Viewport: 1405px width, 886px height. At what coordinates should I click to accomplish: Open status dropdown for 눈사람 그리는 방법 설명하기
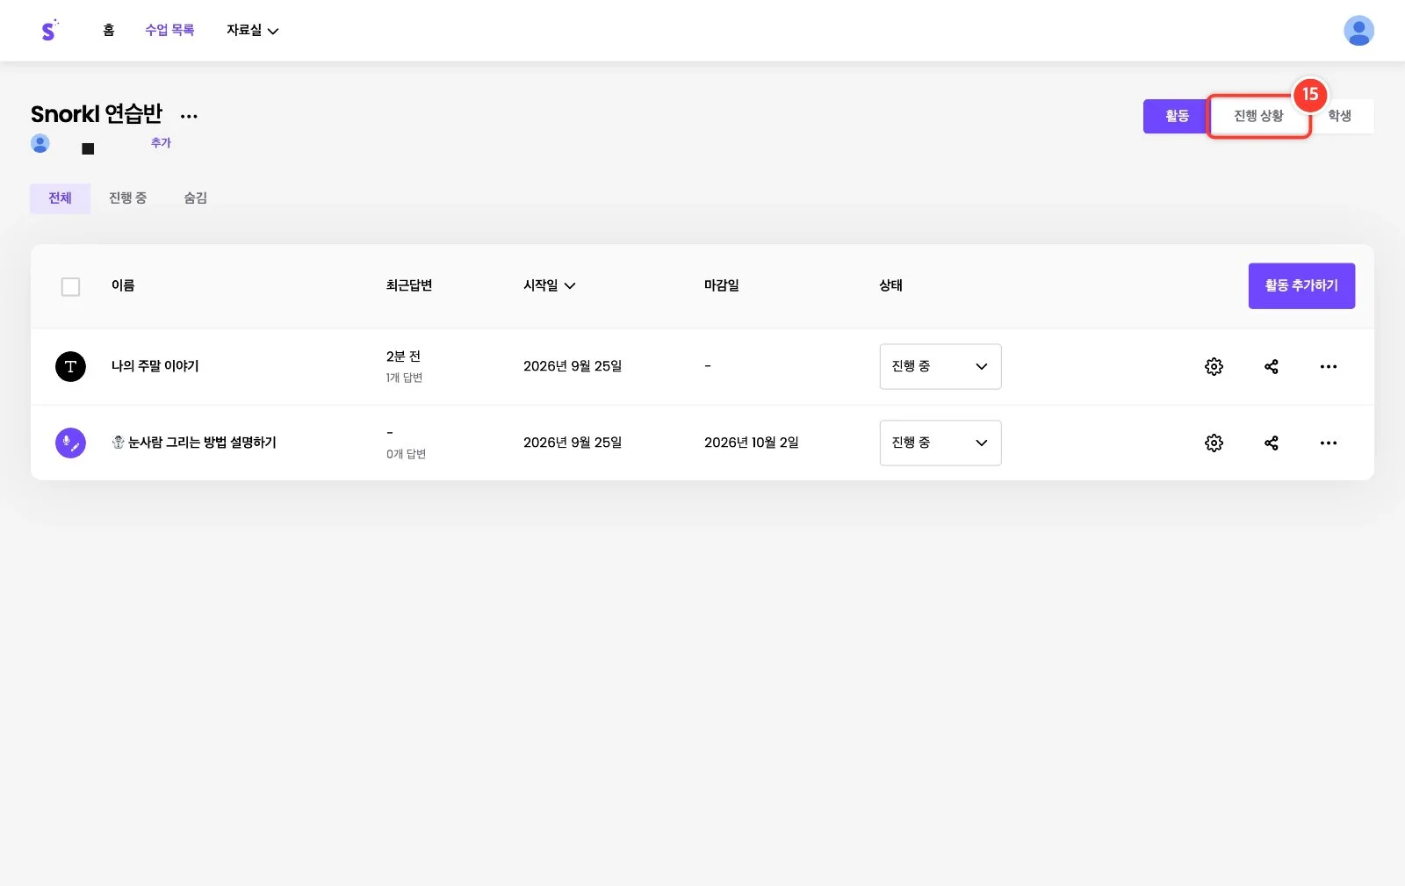(x=940, y=443)
